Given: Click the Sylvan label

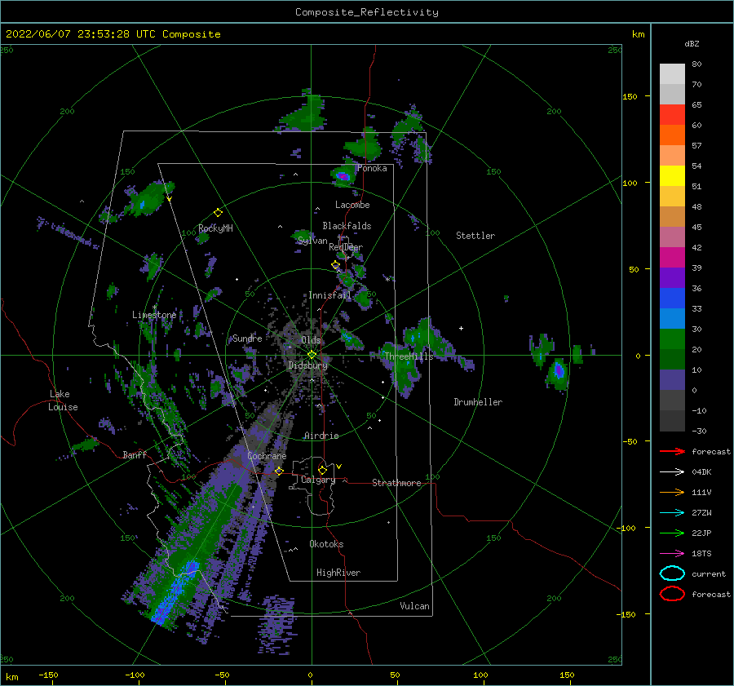Looking at the screenshot, I should (x=312, y=241).
